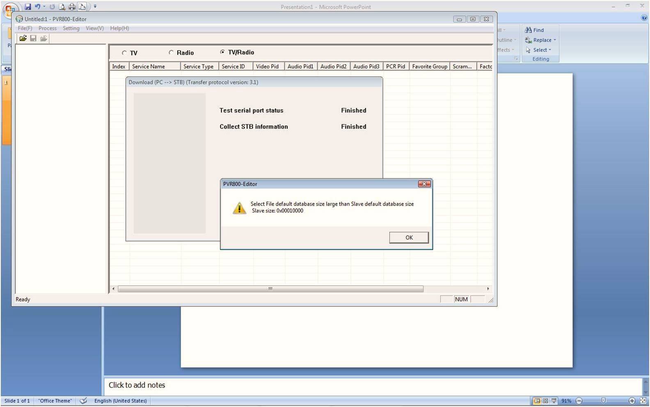
Task: Click the spell check icon in status bar
Action: point(83,401)
